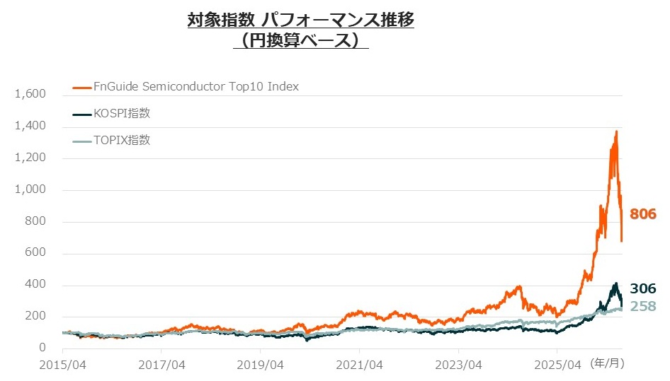Click the 2019/04 x-axis label
The image size is (670, 381).
(260, 365)
